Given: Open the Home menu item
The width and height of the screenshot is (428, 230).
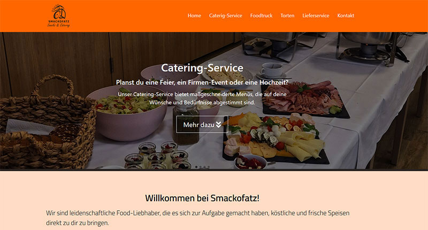Looking at the screenshot, I should tap(194, 16).
